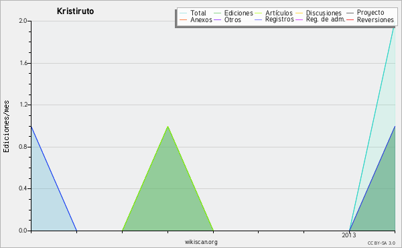Click the Proyecto legend label
This screenshot has height=248, width=402.
[371, 12]
